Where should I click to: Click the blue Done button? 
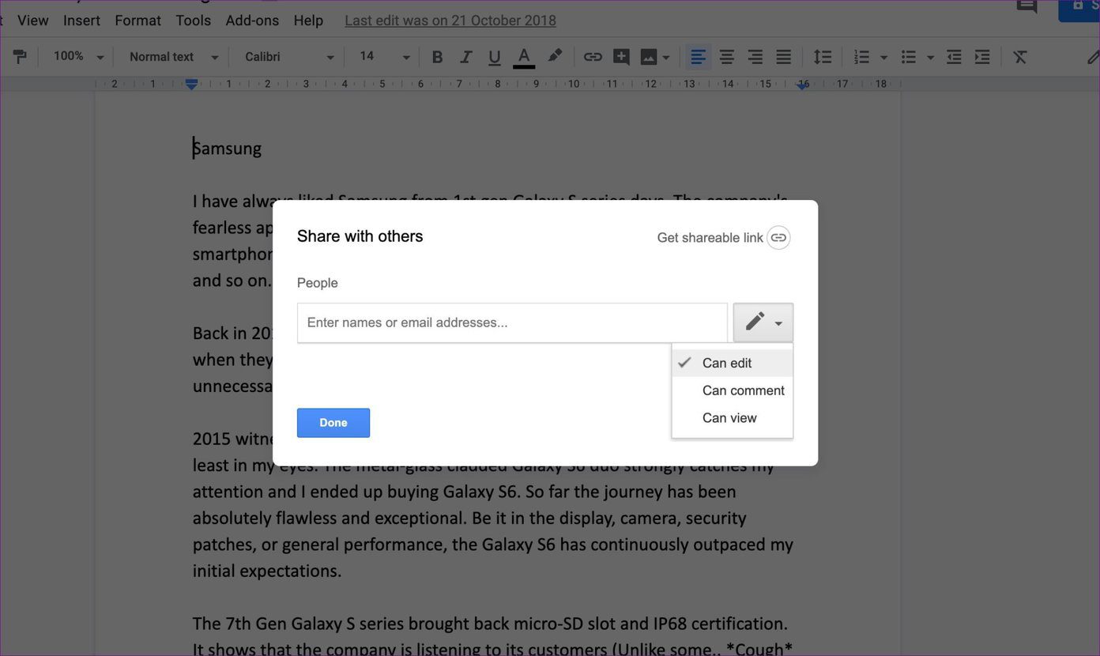pos(333,423)
